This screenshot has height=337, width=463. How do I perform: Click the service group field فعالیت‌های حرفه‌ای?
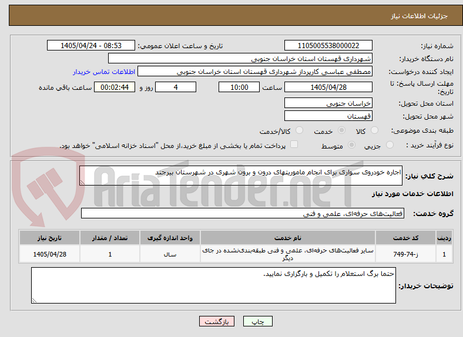coord(243,213)
